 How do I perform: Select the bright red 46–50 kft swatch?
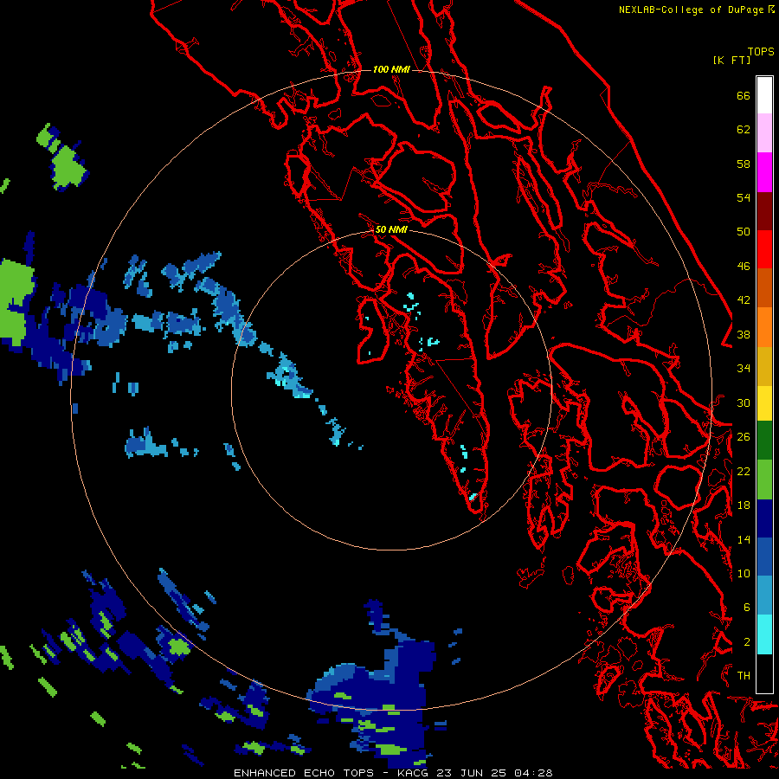(764, 249)
